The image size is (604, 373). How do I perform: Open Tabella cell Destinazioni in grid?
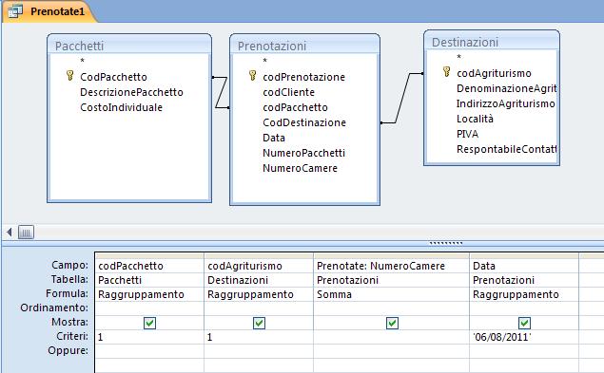(x=259, y=280)
